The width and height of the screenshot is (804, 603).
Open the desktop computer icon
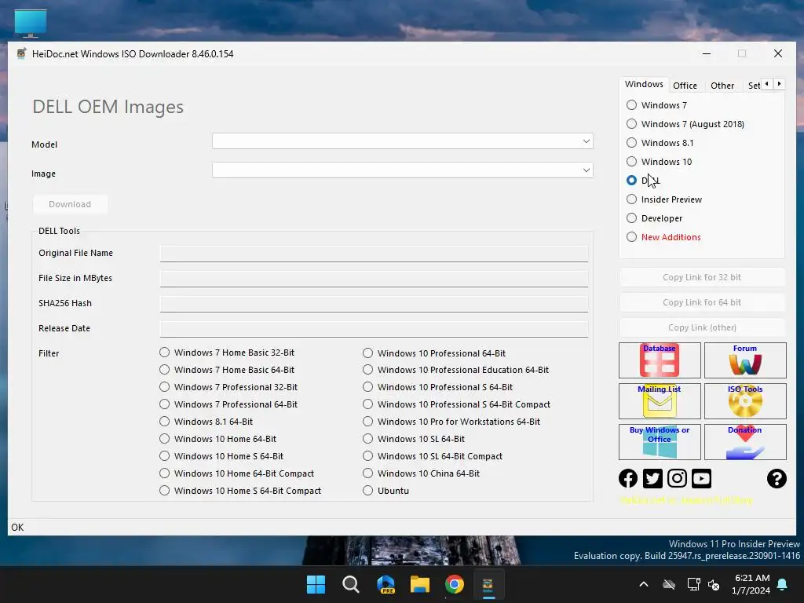pyautogui.click(x=31, y=23)
